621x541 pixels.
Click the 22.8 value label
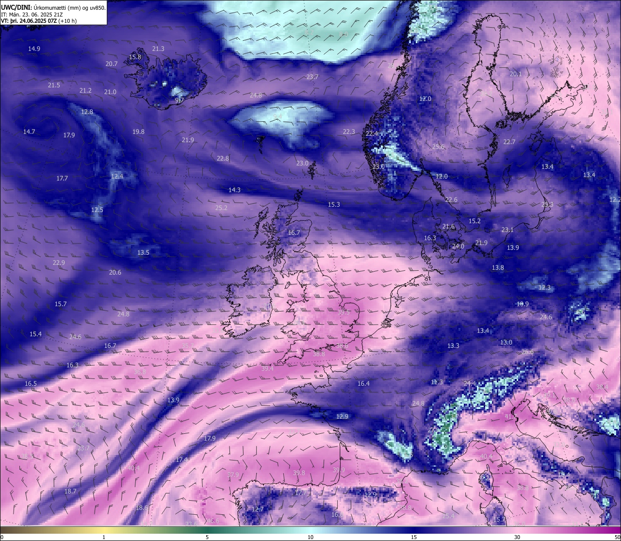[223, 158]
